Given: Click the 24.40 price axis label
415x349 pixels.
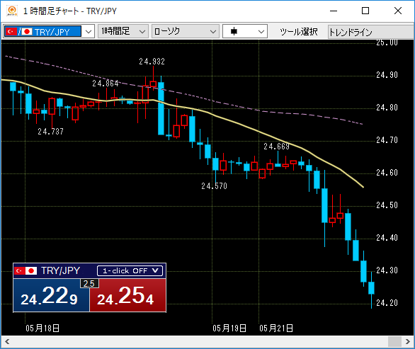Looking at the screenshot, I should coord(387,238).
